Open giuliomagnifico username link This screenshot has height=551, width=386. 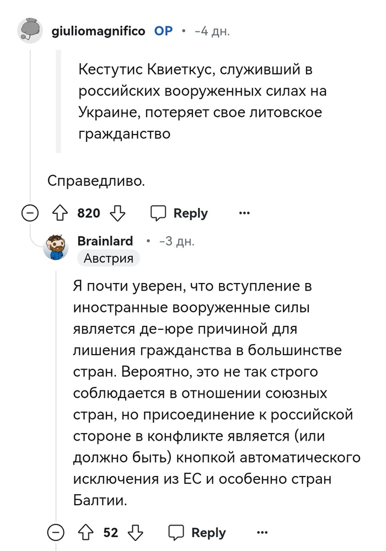[98, 31]
